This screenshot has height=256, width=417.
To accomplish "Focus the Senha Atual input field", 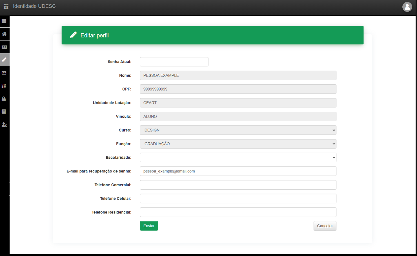I will [174, 62].
